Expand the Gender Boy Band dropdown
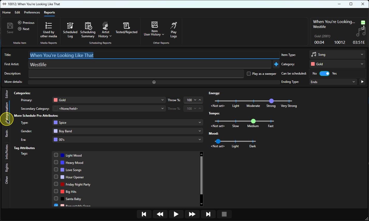This screenshot has height=221, width=369. coord(128,131)
